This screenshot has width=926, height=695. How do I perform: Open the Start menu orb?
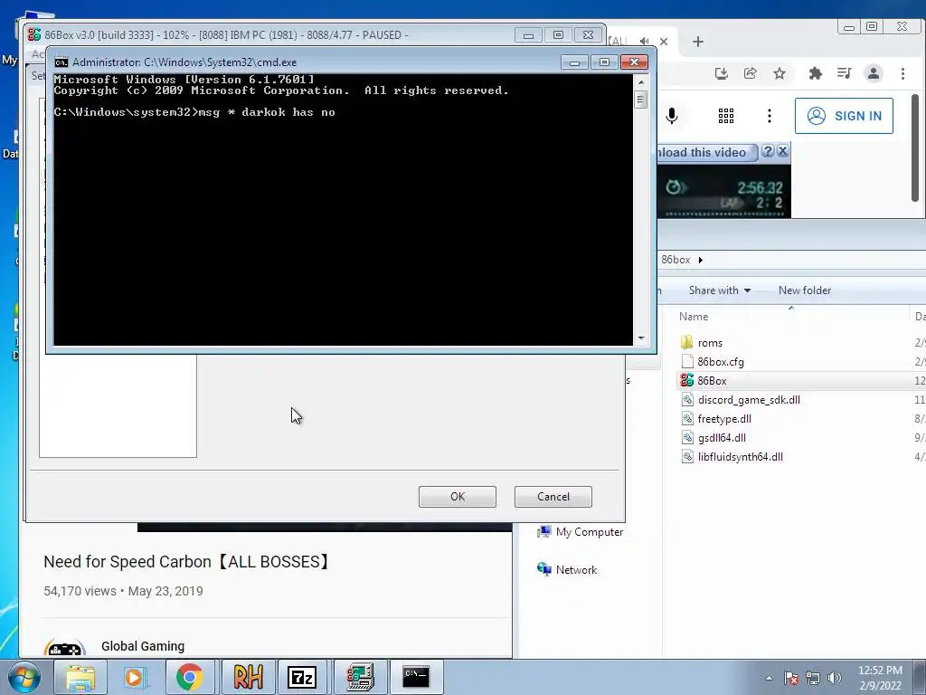click(24, 677)
